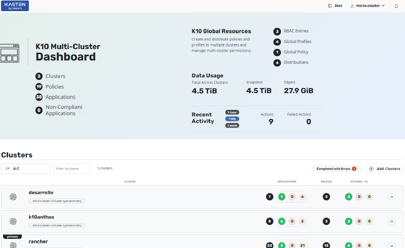Focus the Filter by Name field

(72, 169)
